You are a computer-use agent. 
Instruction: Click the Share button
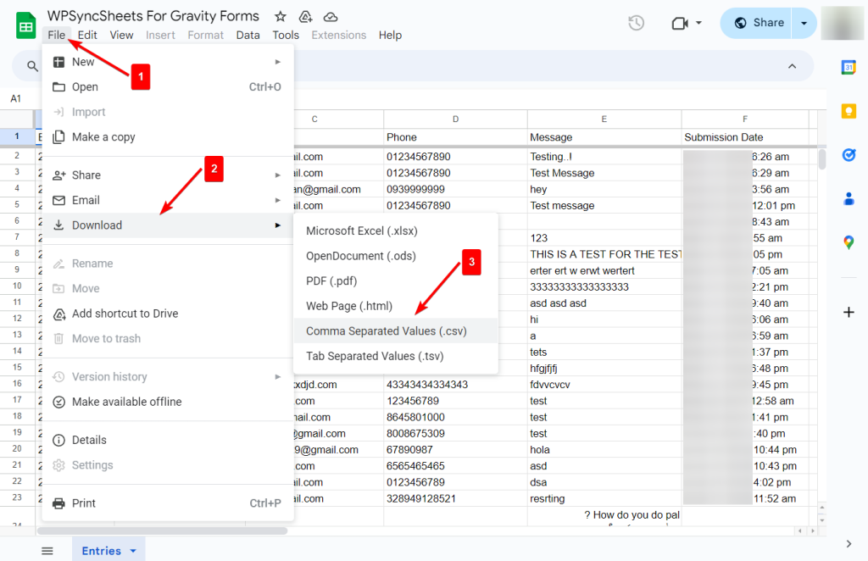tap(755, 23)
